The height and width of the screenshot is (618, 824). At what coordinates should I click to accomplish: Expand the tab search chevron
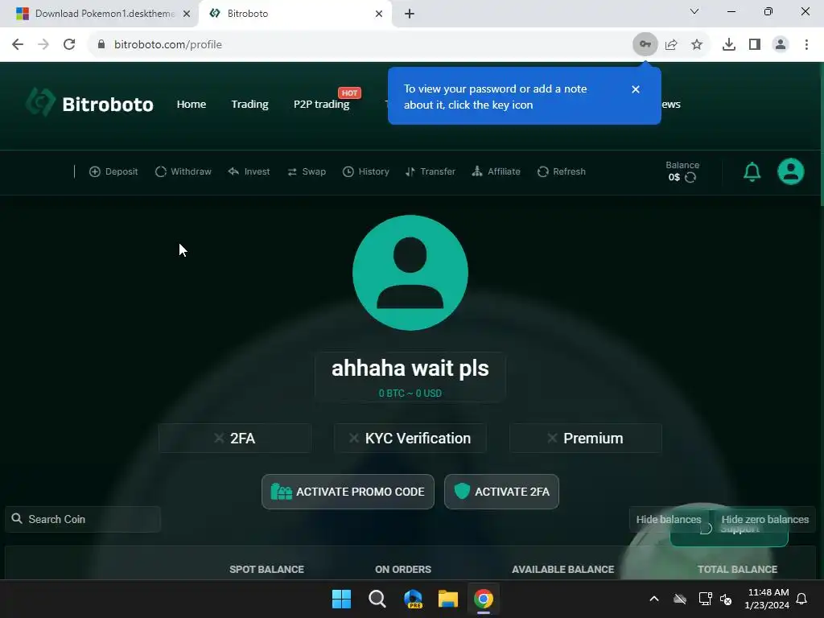[x=694, y=11]
